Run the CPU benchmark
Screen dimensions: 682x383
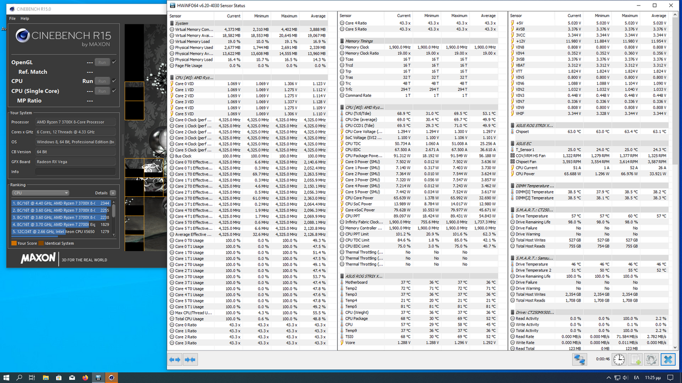tap(102, 81)
